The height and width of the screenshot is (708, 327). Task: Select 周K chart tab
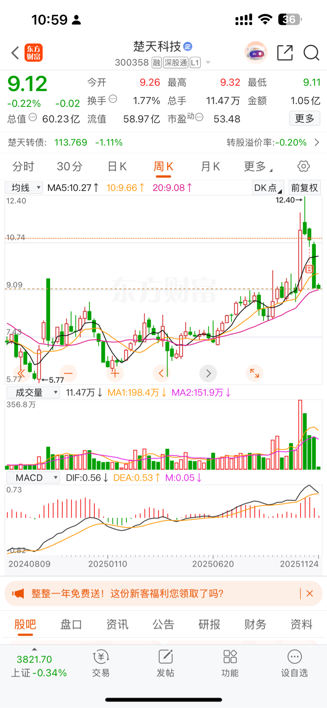pos(163,167)
